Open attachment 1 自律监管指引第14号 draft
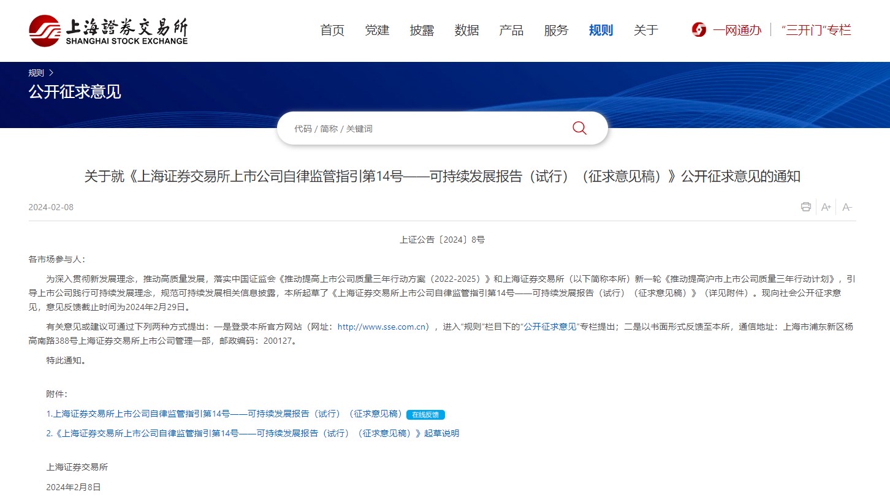The width and height of the screenshot is (890, 500). pyautogui.click(x=224, y=414)
